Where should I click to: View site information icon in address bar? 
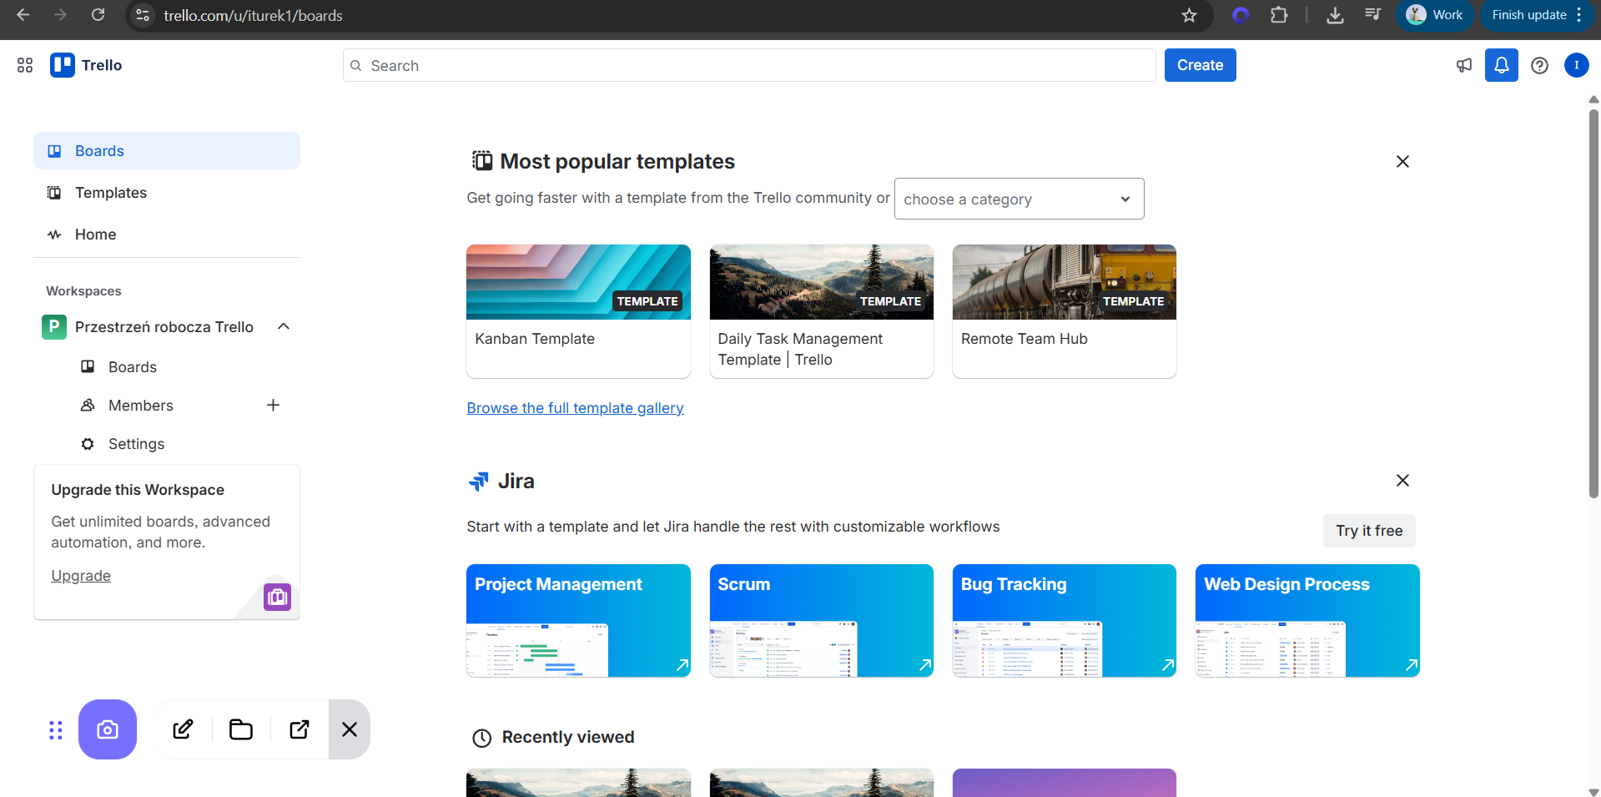click(x=143, y=15)
